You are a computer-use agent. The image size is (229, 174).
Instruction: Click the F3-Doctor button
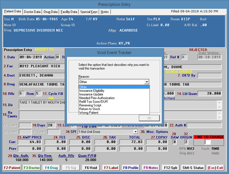tap(32, 168)
